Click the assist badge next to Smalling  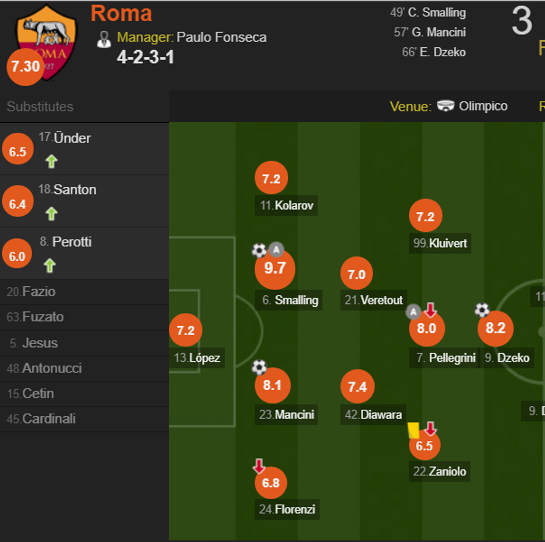[x=276, y=250]
